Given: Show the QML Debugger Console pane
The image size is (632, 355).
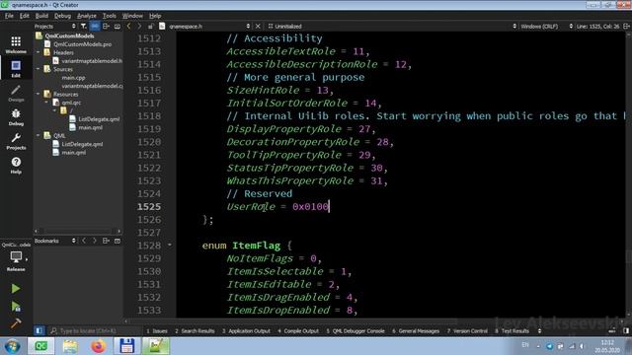Looking at the screenshot, I should point(355,331).
